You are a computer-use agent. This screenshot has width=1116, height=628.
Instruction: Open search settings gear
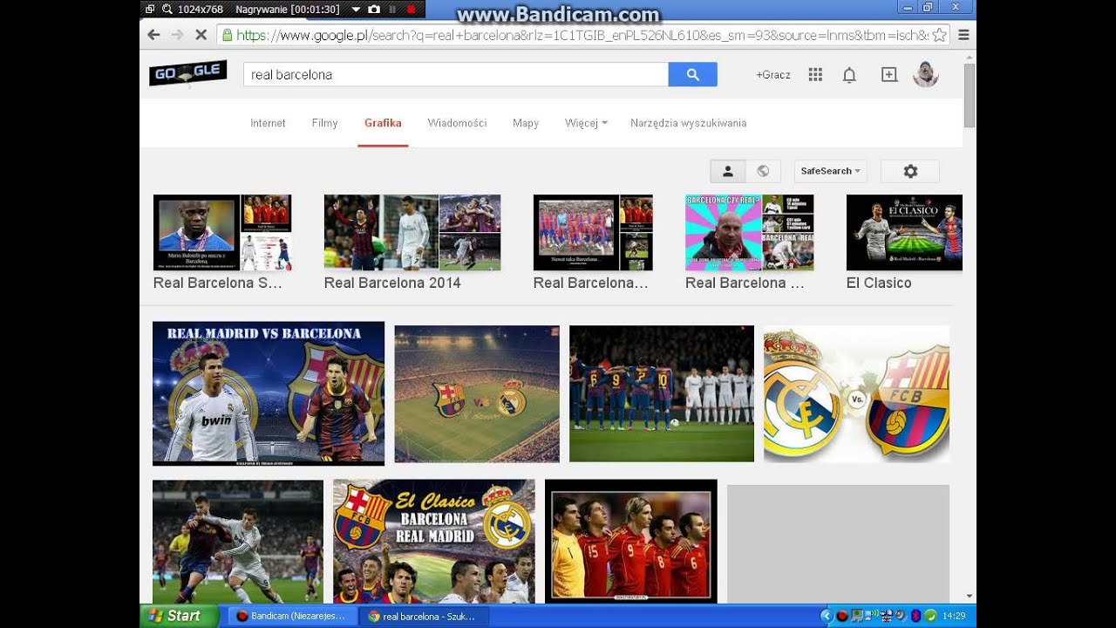910,171
